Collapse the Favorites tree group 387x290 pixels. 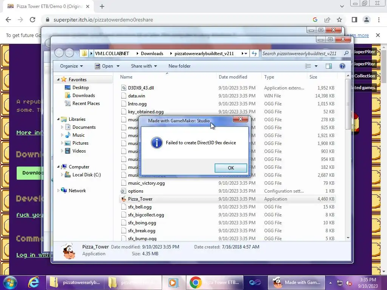tap(58, 79)
